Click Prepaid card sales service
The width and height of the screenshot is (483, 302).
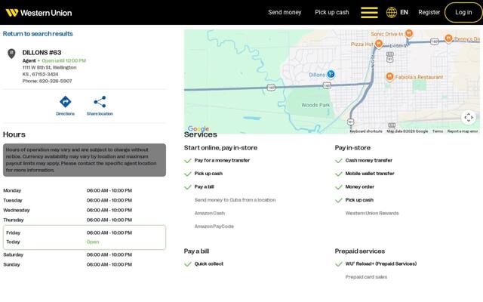pos(366,277)
